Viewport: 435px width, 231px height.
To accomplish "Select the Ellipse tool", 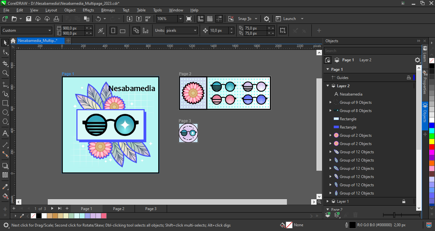I will coord(5,112).
